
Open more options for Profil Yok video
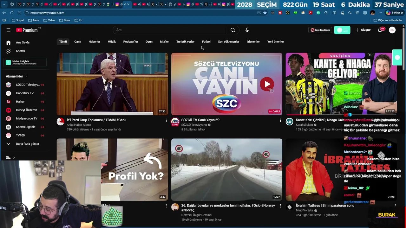pyautogui.click(x=166, y=206)
